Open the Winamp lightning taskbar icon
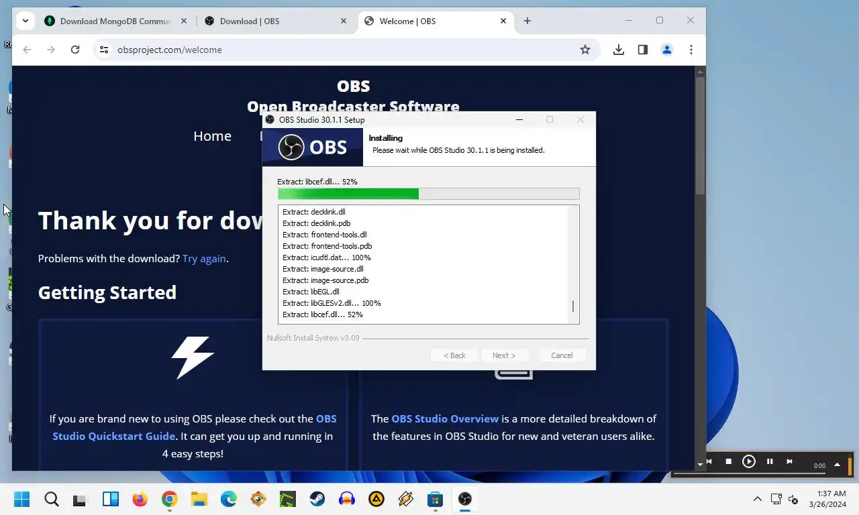Viewport: 859px width, 515px height. [x=406, y=499]
